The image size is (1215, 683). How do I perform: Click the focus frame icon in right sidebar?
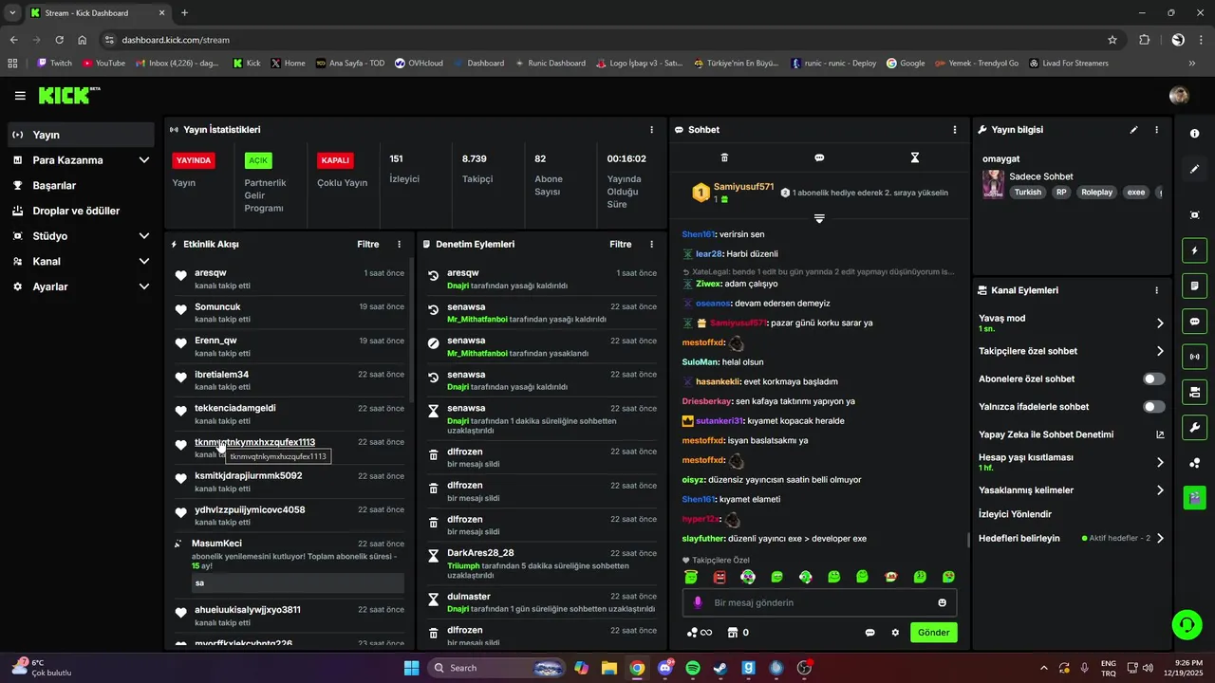pos(1194,215)
